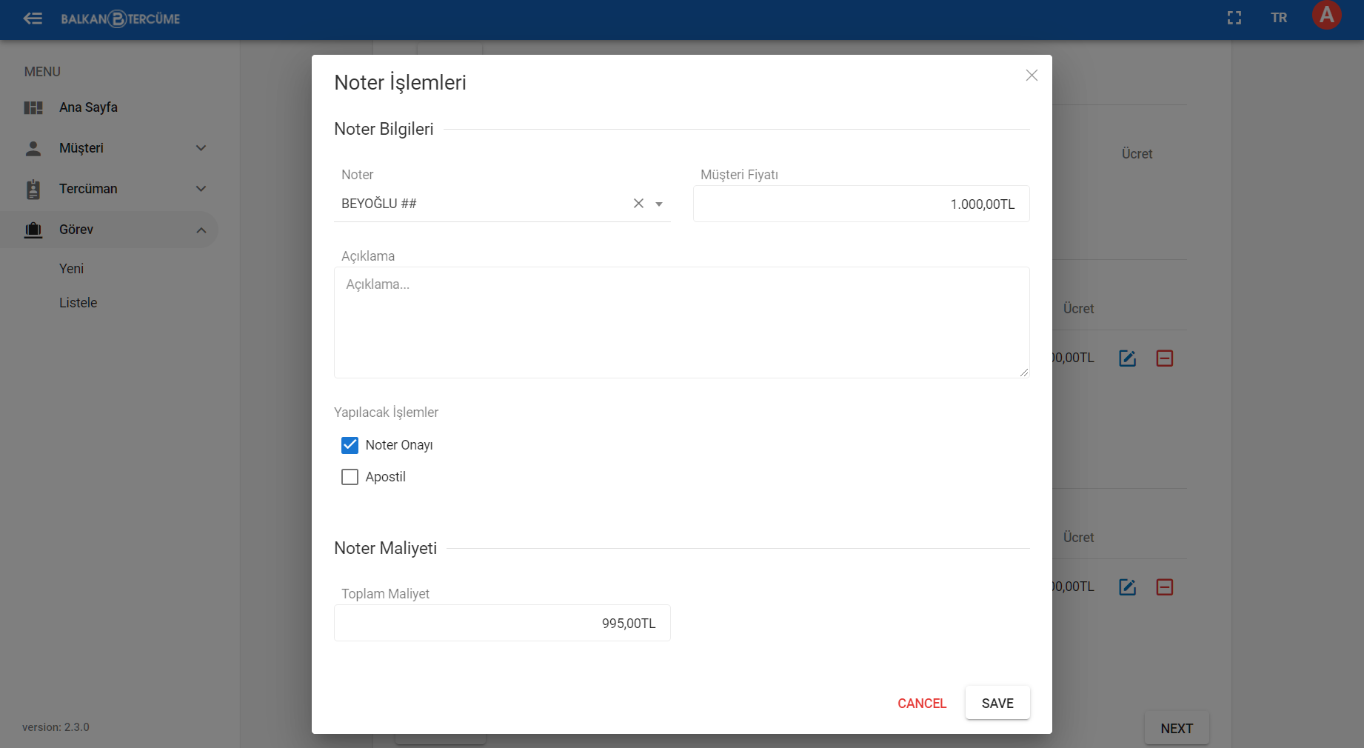Click the Noter Onayı label text
Image resolution: width=1364 pixels, height=748 pixels.
(x=399, y=445)
